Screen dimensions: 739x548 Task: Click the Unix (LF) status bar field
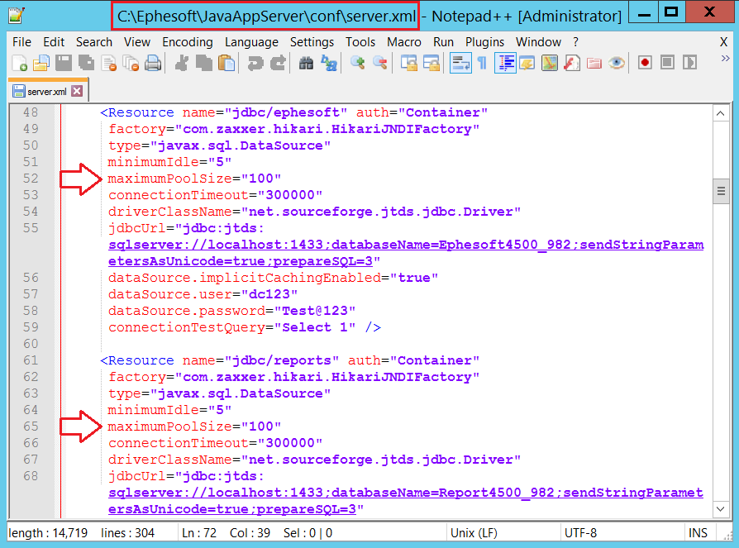pyautogui.click(x=474, y=533)
